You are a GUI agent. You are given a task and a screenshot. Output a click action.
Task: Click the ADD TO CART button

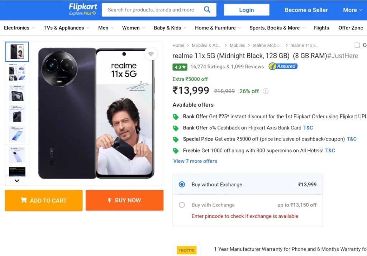click(x=44, y=200)
